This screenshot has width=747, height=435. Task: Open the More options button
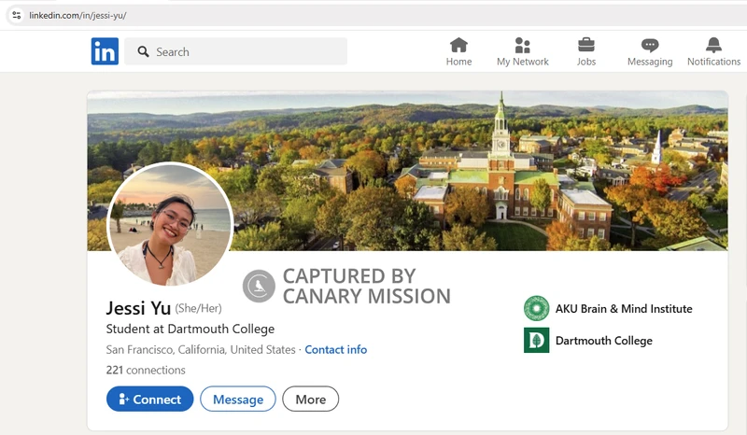coord(311,399)
